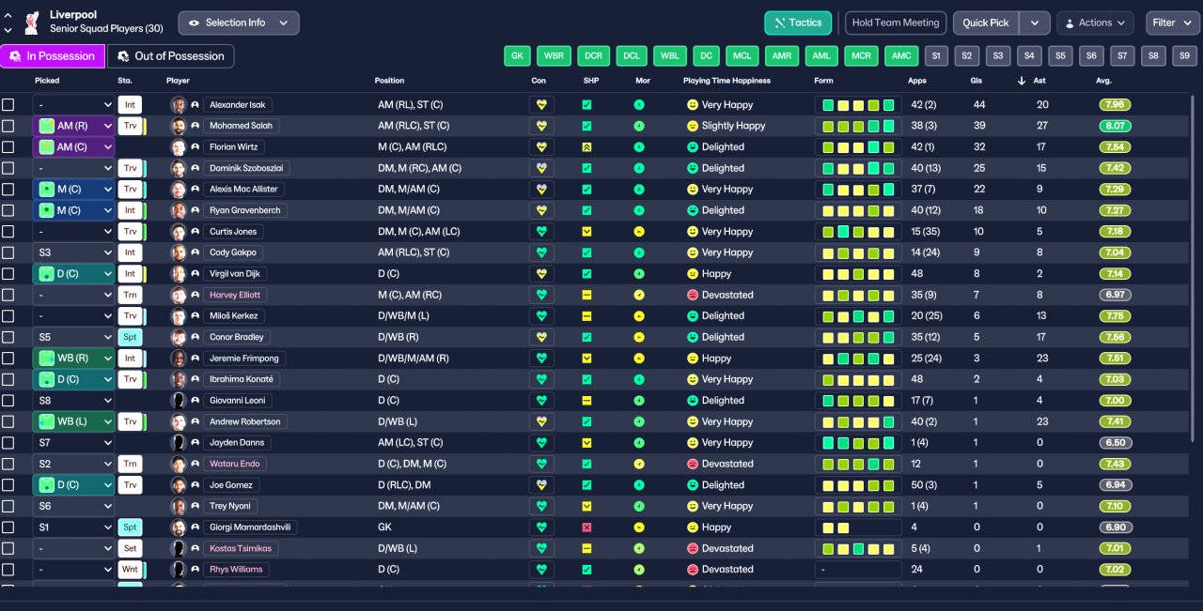1203x611 pixels.
Task: Click Cody Gakpo's condition heart icon
Action: (x=540, y=252)
